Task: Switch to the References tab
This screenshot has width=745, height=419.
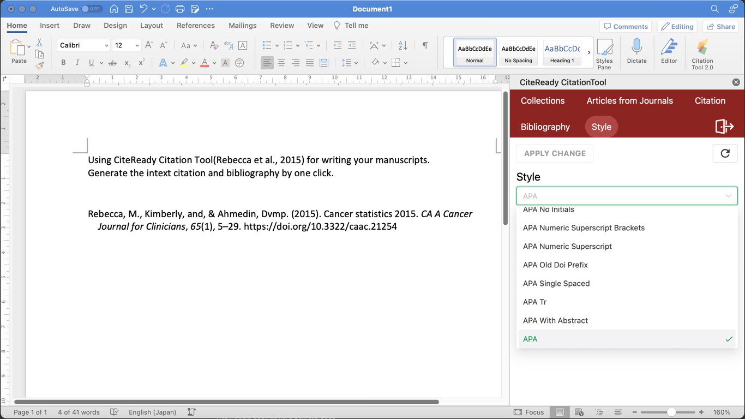Action: coord(196,26)
